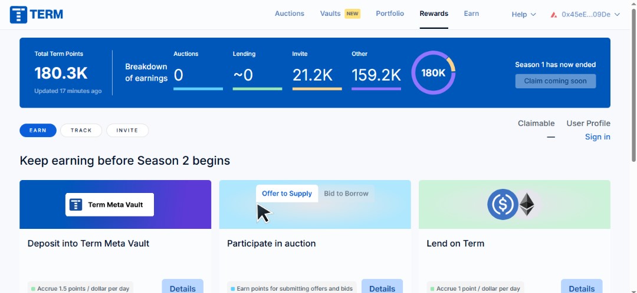Viewport: 637px width, 293px height.
Task: Click the Season 1 has now ended text
Action: 556,65
